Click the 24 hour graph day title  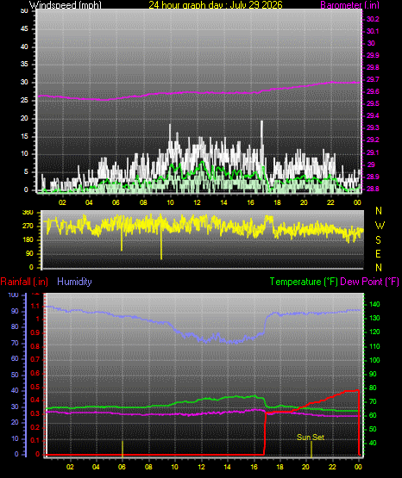click(216, 4)
